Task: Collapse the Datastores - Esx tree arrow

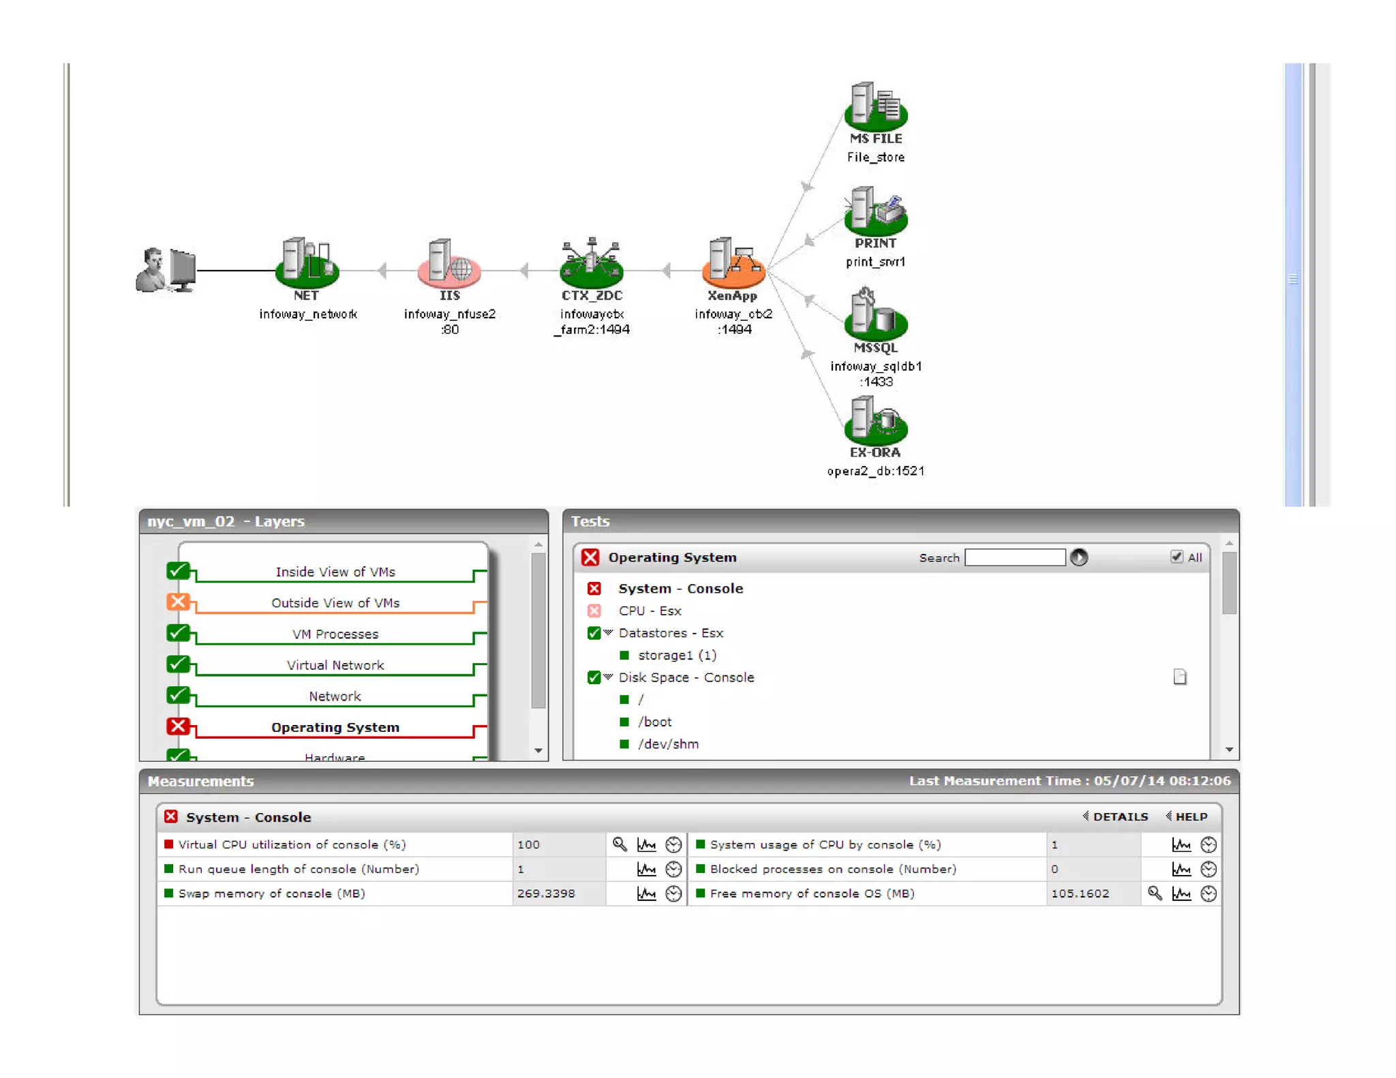Action: (608, 632)
